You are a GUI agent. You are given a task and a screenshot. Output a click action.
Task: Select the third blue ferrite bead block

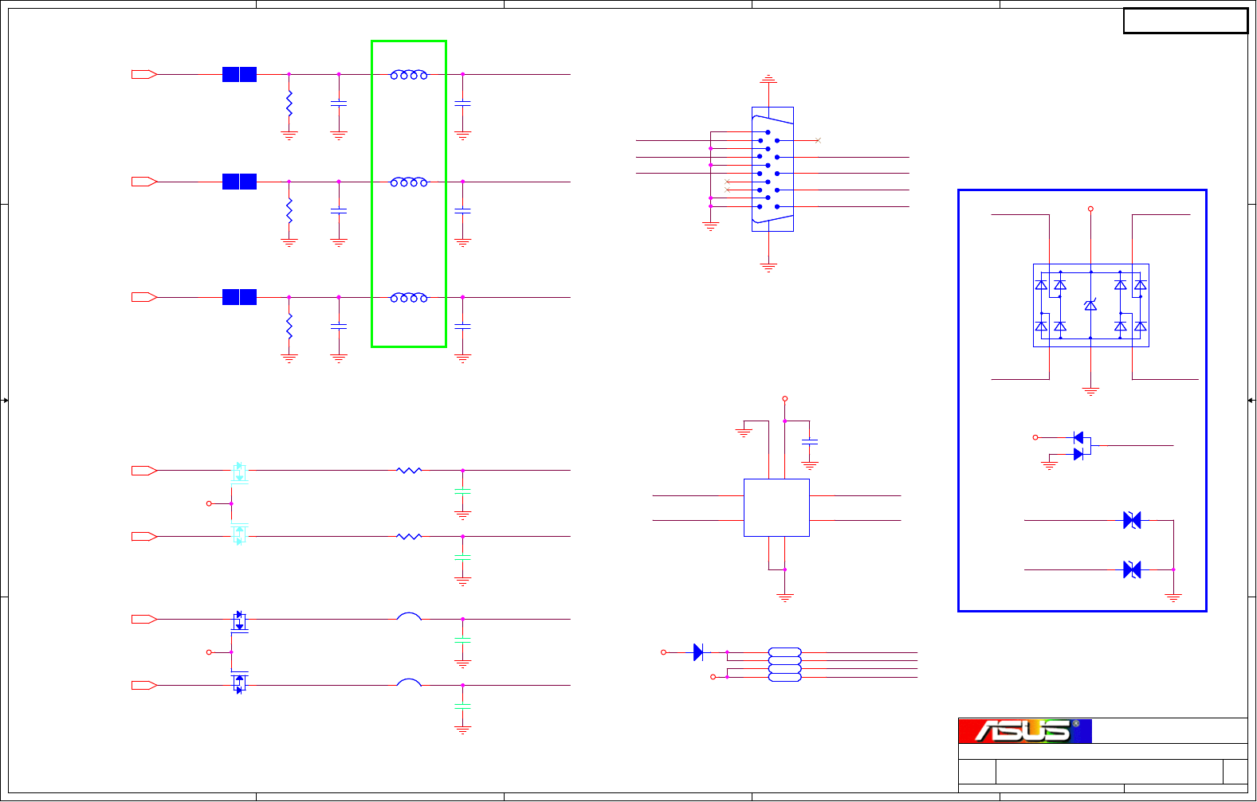point(239,297)
